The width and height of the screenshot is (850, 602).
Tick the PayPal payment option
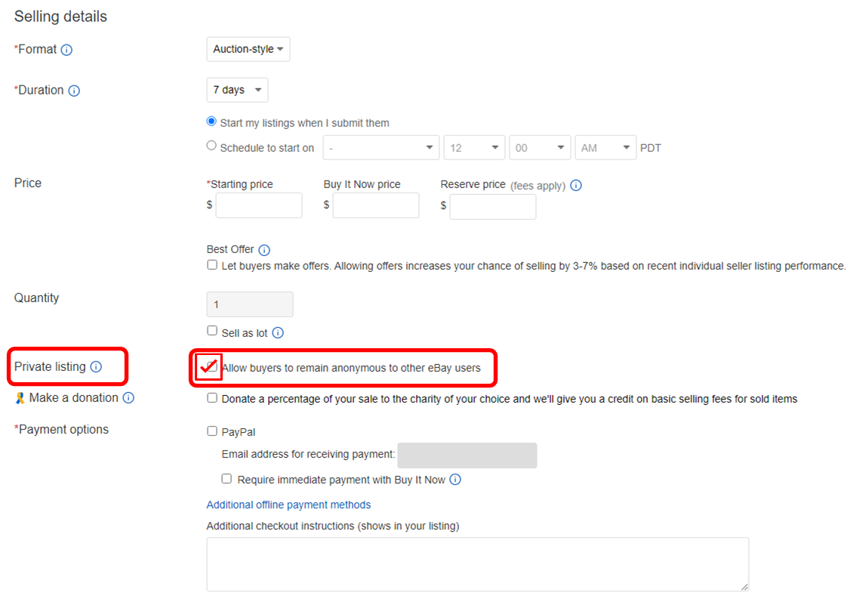tap(212, 431)
